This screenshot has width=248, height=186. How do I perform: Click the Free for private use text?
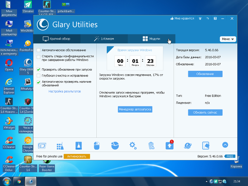point(49,156)
